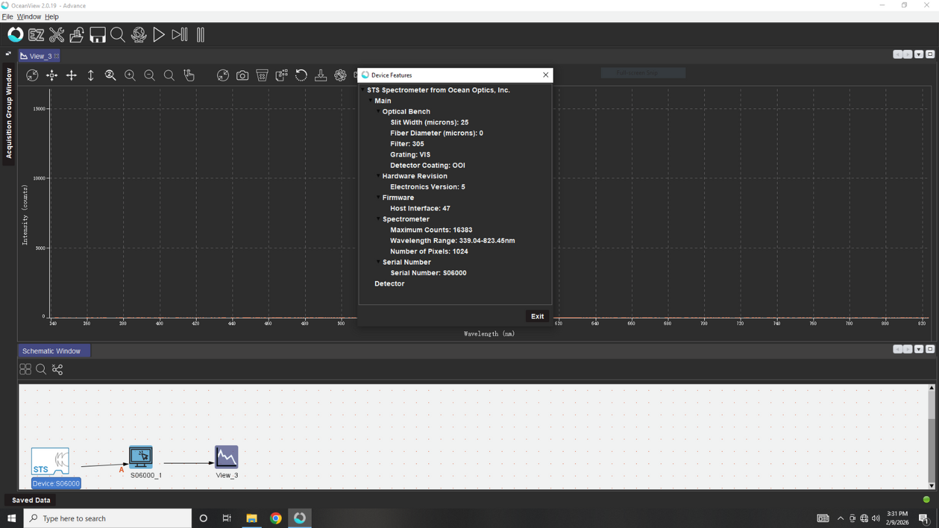Click the Windows search box

[x=108, y=518]
